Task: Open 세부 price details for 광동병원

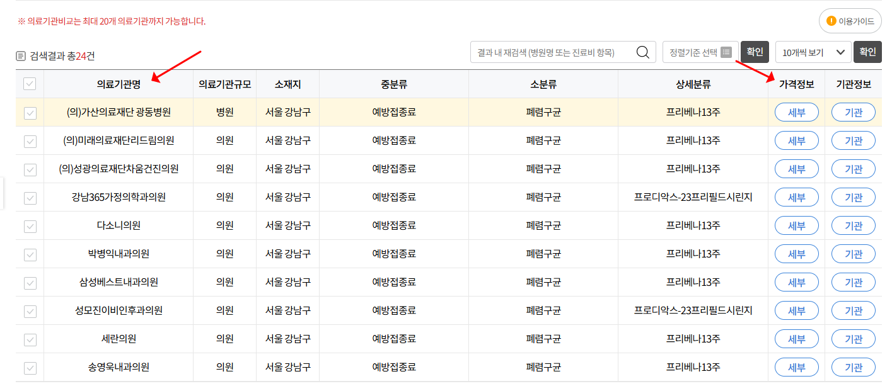Action: (797, 112)
